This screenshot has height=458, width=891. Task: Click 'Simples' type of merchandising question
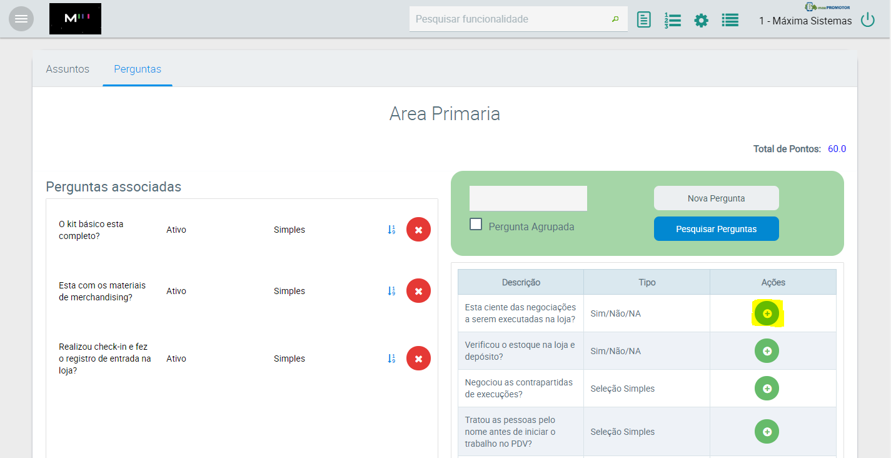pyautogui.click(x=289, y=291)
